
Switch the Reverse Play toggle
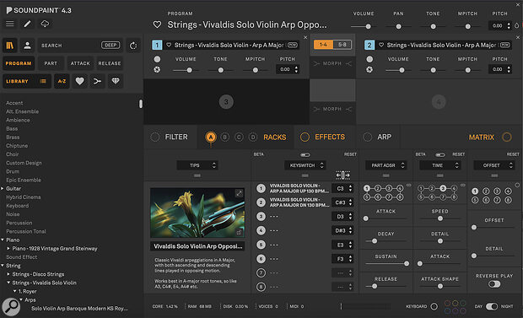pos(494,284)
